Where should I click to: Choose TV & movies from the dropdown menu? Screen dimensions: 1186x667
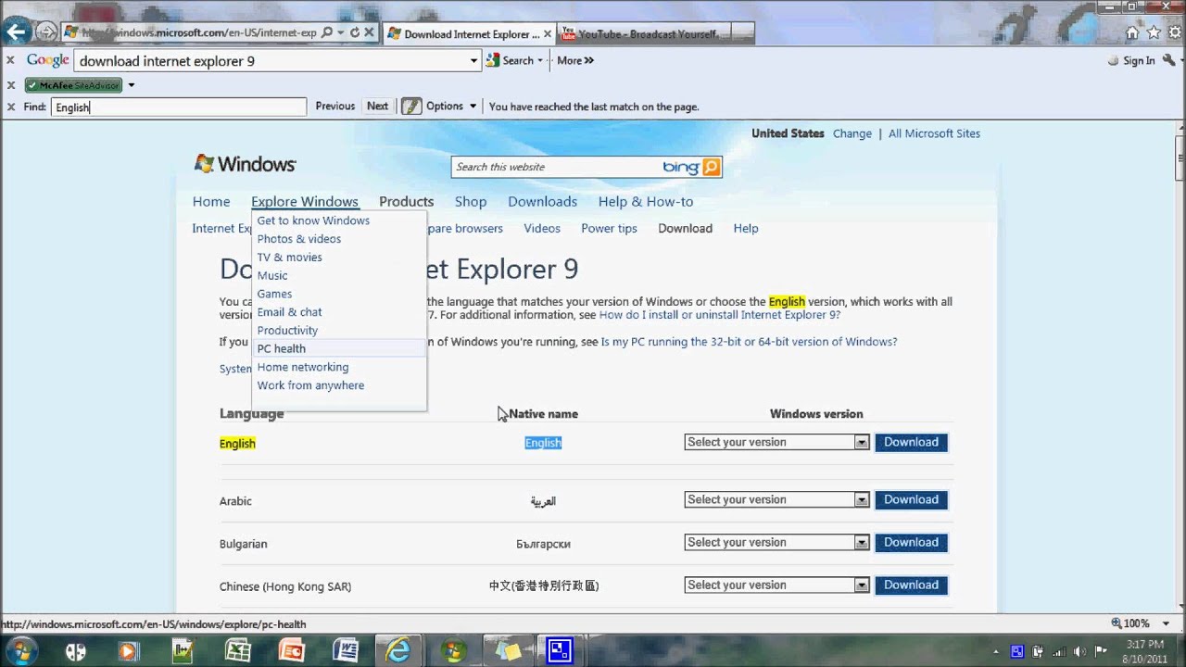290,258
